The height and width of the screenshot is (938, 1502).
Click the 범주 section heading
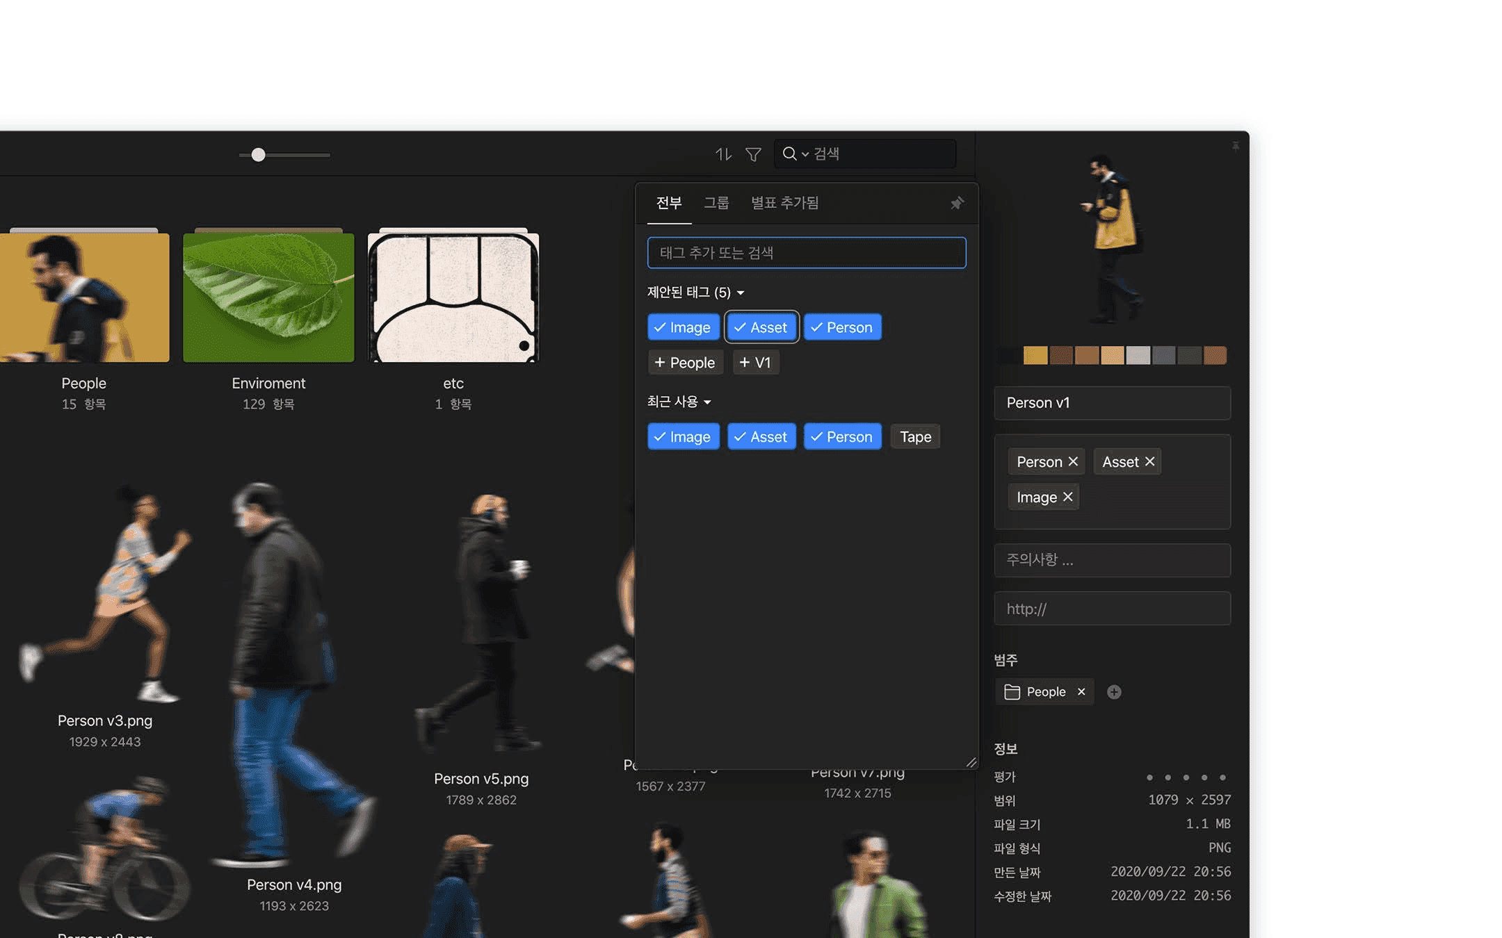(x=1006, y=660)
